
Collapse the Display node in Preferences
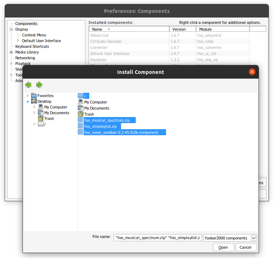click(11, 30)
